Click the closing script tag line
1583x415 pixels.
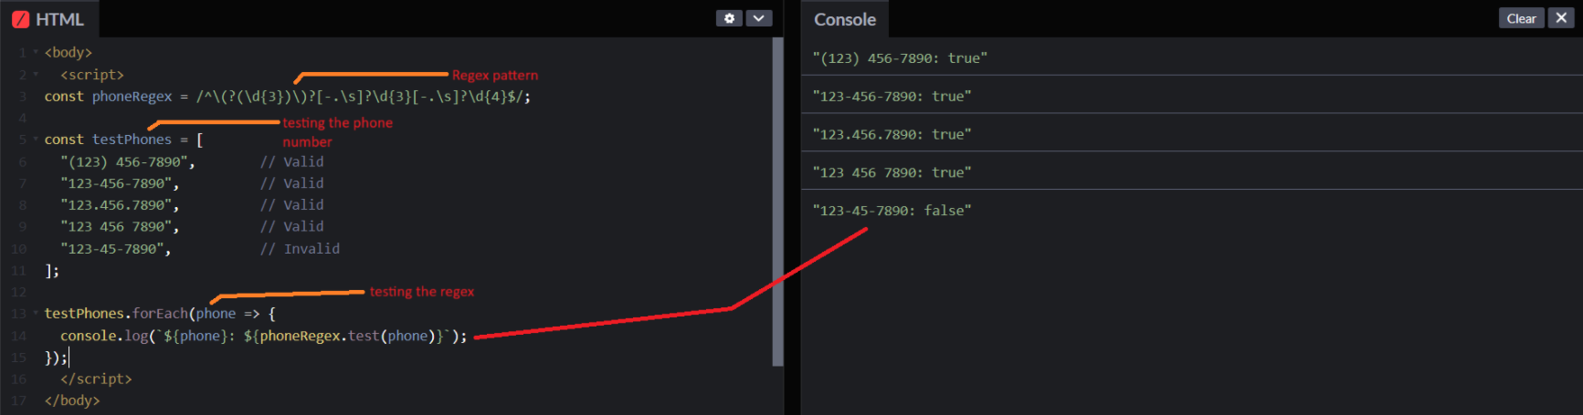[x=96, y=379]
